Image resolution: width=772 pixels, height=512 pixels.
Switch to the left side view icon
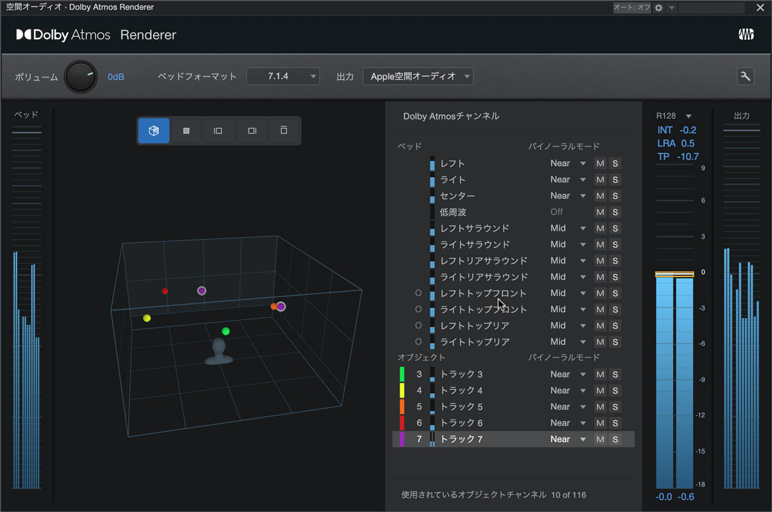click(218, 130)
